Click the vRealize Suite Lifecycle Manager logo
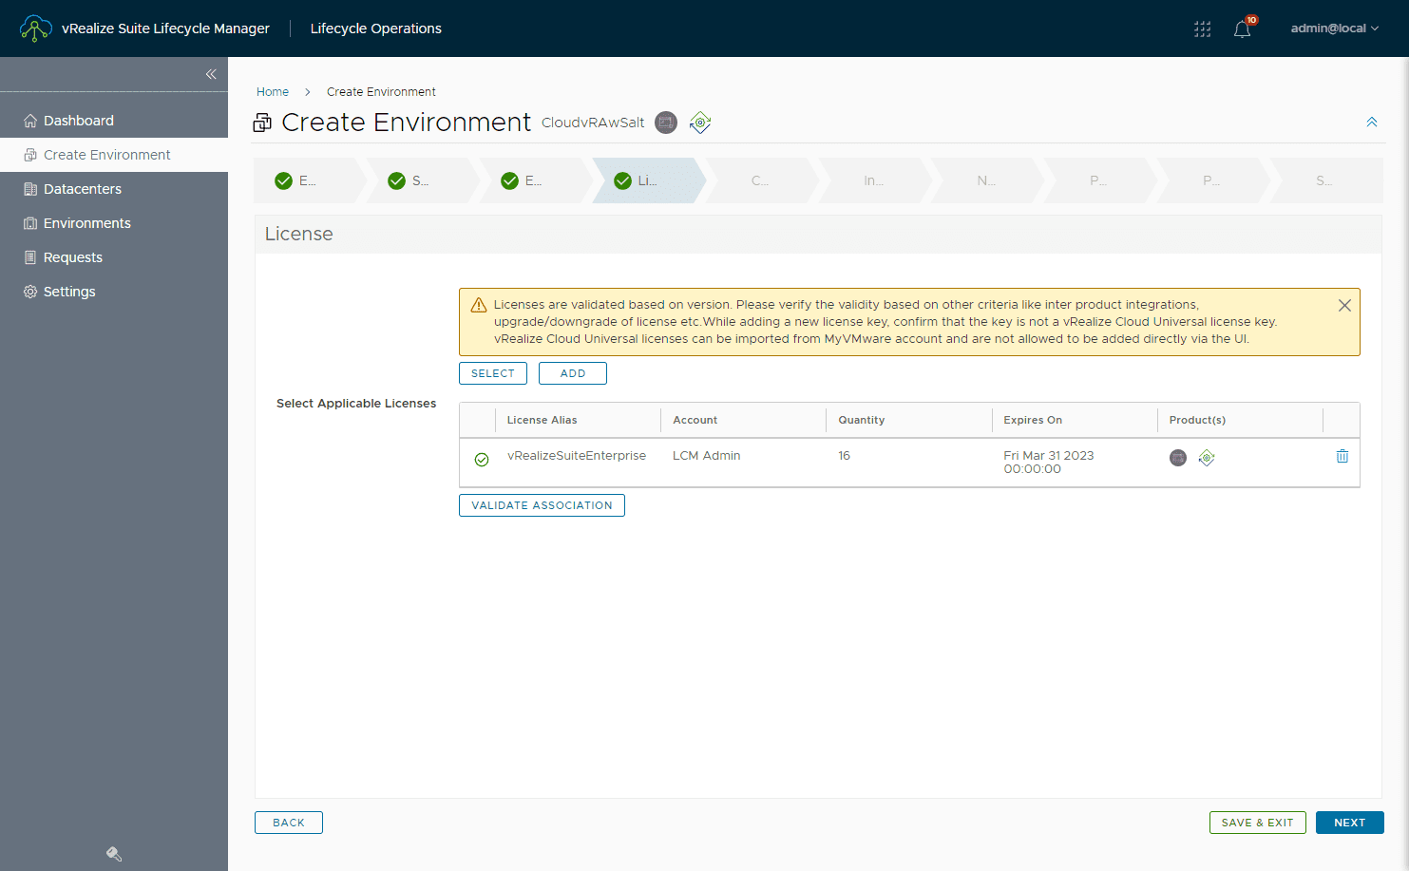This screenshot has height=871, width=1409. (35, 28)
